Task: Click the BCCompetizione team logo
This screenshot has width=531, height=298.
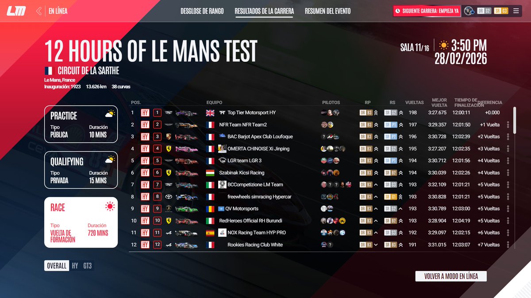Action: coord(223,185)
